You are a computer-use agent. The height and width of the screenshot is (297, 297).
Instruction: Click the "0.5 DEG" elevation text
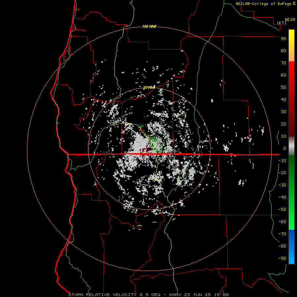150,295
